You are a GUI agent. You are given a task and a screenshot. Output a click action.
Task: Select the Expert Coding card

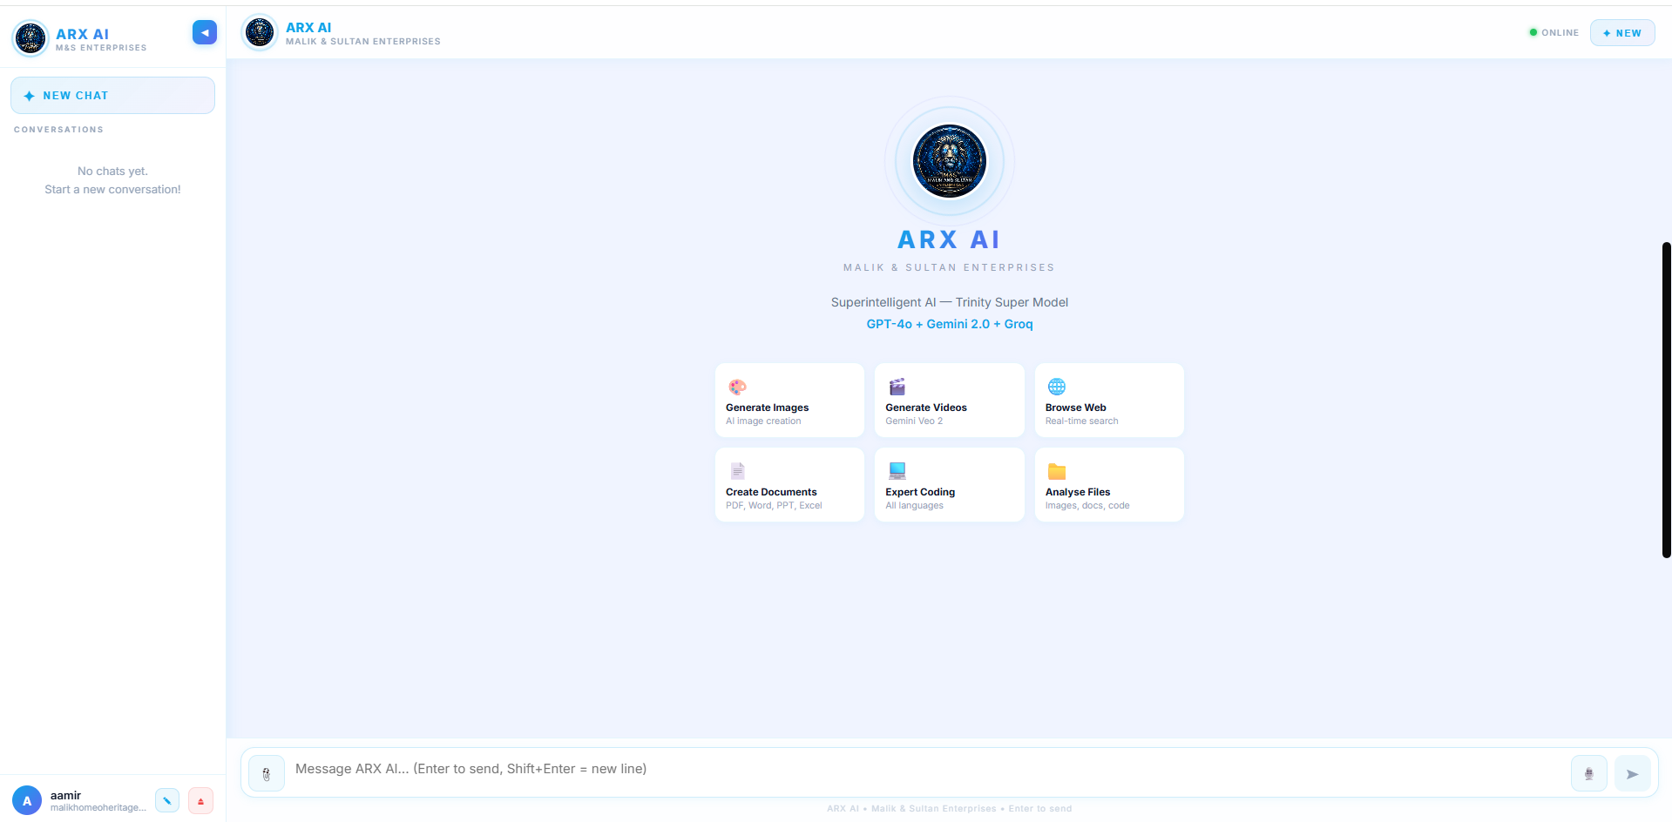(950, 485)
